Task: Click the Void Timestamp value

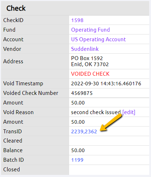Action: [x=106, y=84]
